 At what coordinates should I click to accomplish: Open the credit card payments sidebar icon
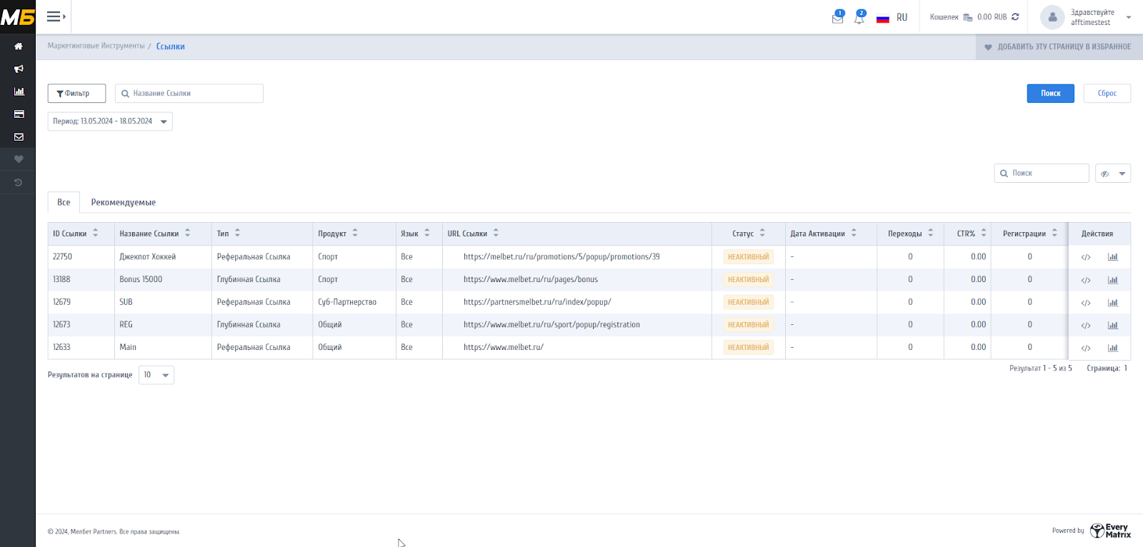19,114
